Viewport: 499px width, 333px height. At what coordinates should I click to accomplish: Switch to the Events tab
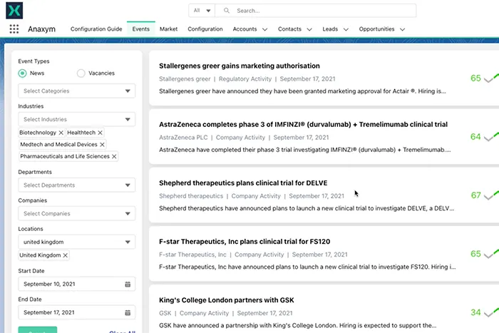[140, 29]
